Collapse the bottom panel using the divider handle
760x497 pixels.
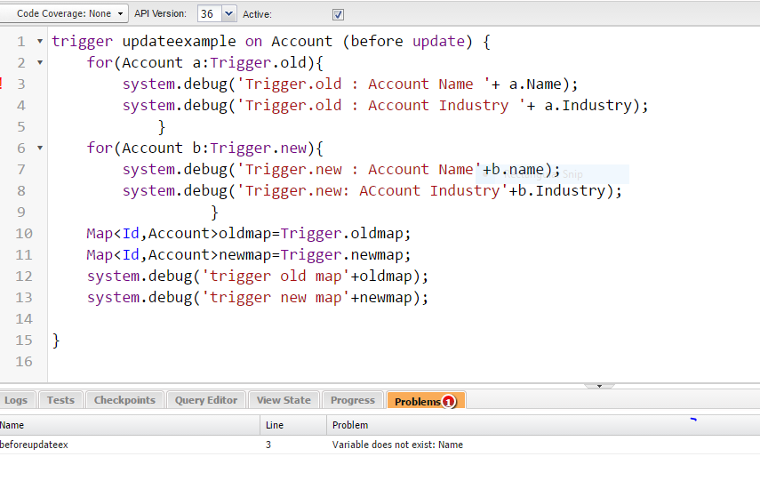coord(599,386)
